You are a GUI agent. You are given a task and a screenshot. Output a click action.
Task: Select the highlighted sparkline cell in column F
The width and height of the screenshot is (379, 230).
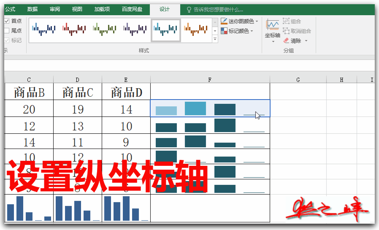click(210, 108)
